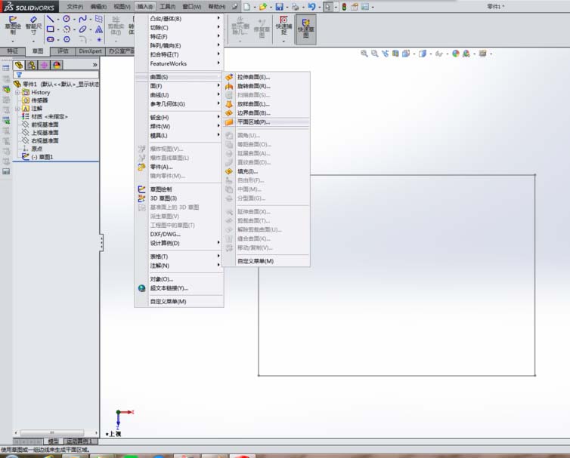Open the 设计算例(D) submenu
570x458 pixels.
pyautogui.click(x=179, y=243)
